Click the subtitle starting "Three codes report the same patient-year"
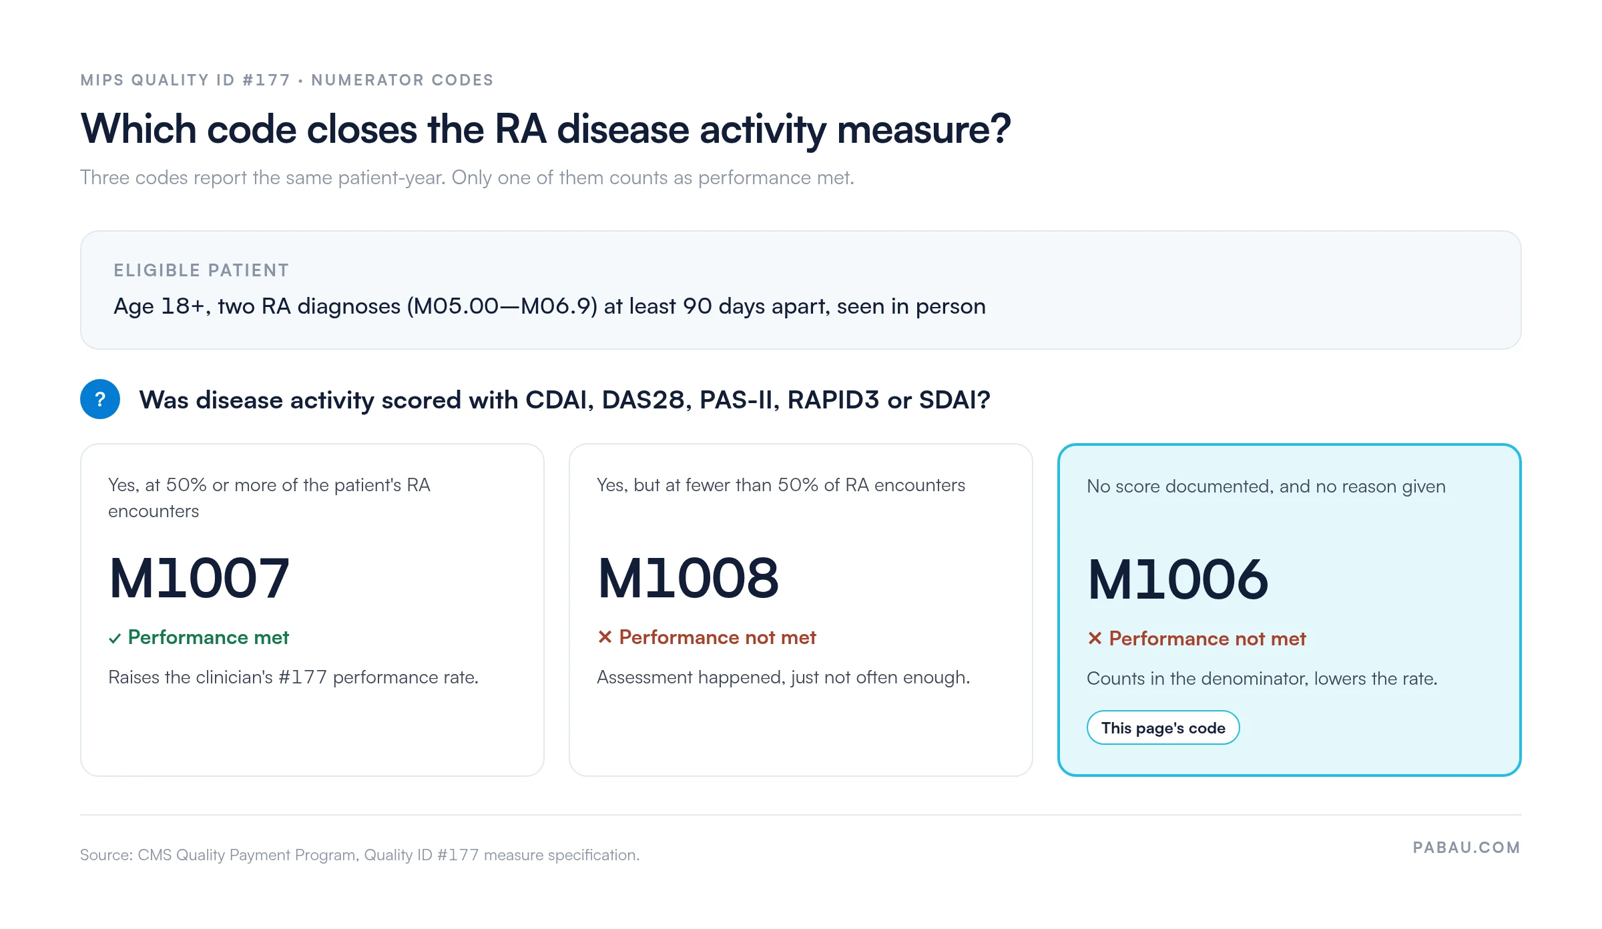 tap(467, 178)
